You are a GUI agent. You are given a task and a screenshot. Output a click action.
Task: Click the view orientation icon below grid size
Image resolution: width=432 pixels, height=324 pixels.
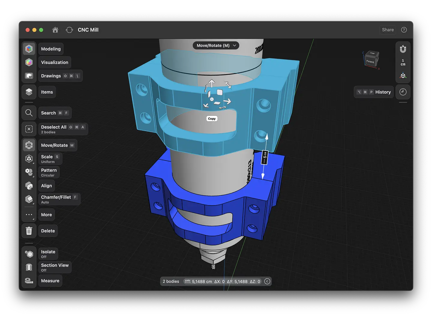coord(403,76)
